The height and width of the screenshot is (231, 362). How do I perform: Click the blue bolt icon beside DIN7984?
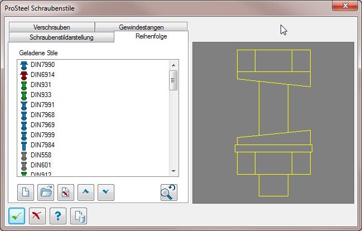[x=24, y=146]
